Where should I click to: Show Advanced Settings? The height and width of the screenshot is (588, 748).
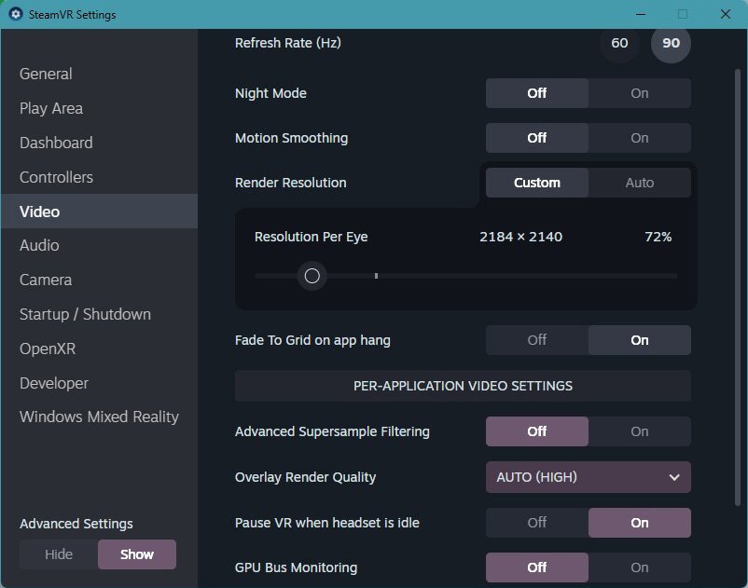tap(137, 554)
